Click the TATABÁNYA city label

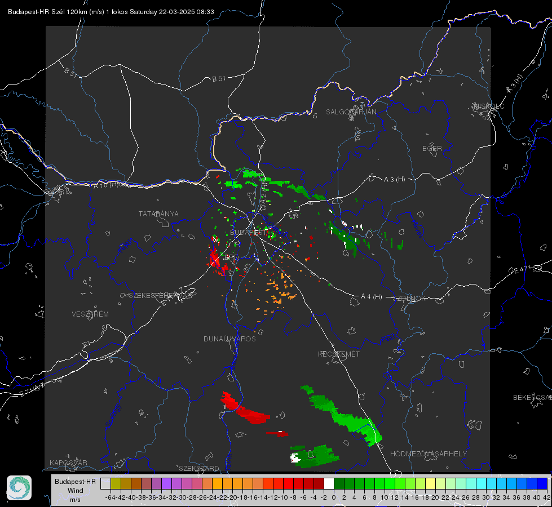[158, 214]
